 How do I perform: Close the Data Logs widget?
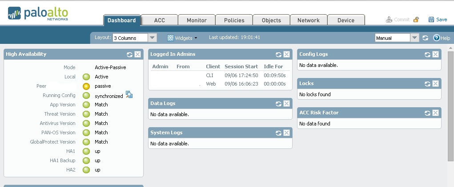pos(286,103)
